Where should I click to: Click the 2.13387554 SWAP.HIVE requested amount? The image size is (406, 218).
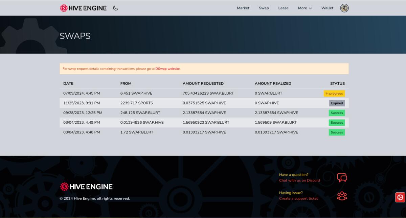click(x=204, y=113)
